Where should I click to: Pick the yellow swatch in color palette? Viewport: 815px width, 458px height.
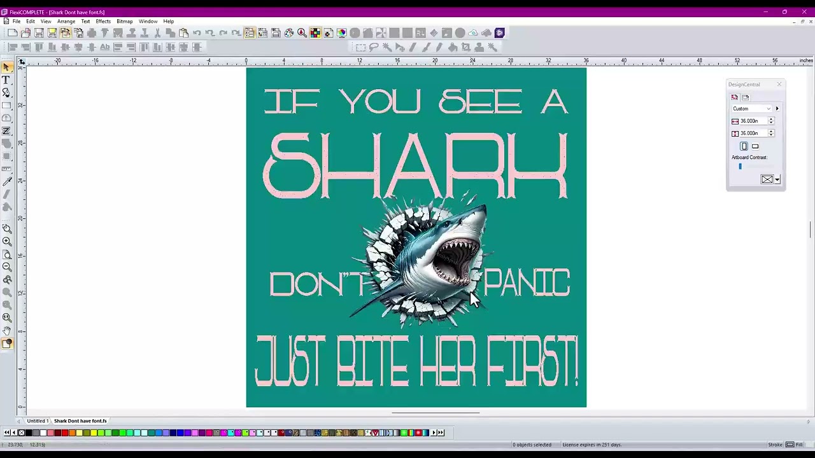point(94,433)
